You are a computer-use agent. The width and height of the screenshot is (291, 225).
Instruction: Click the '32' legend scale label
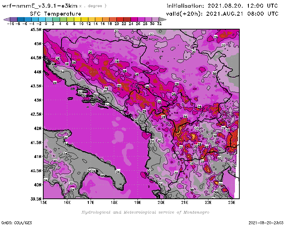click(x=159, y=24)
